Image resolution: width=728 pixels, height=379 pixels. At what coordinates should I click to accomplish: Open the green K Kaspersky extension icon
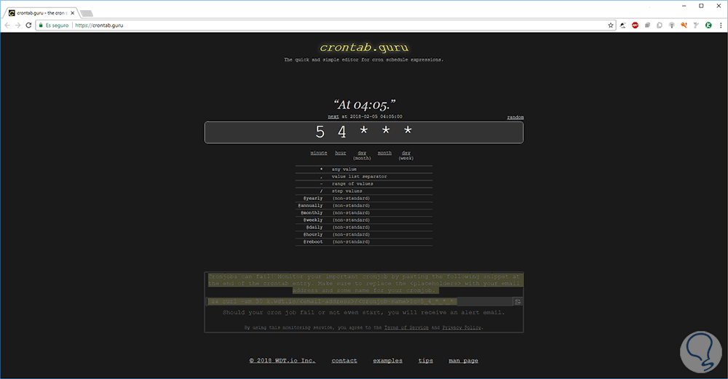[708, 25]
